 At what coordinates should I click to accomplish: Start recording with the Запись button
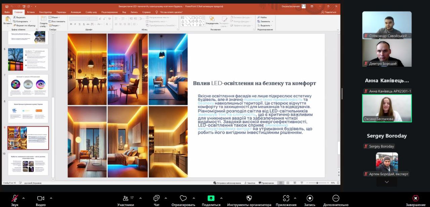(310, 198)
